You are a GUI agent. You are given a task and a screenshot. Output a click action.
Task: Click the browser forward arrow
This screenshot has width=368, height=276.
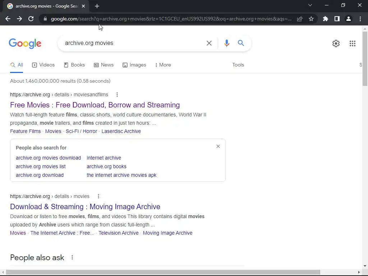pos(19,19)
